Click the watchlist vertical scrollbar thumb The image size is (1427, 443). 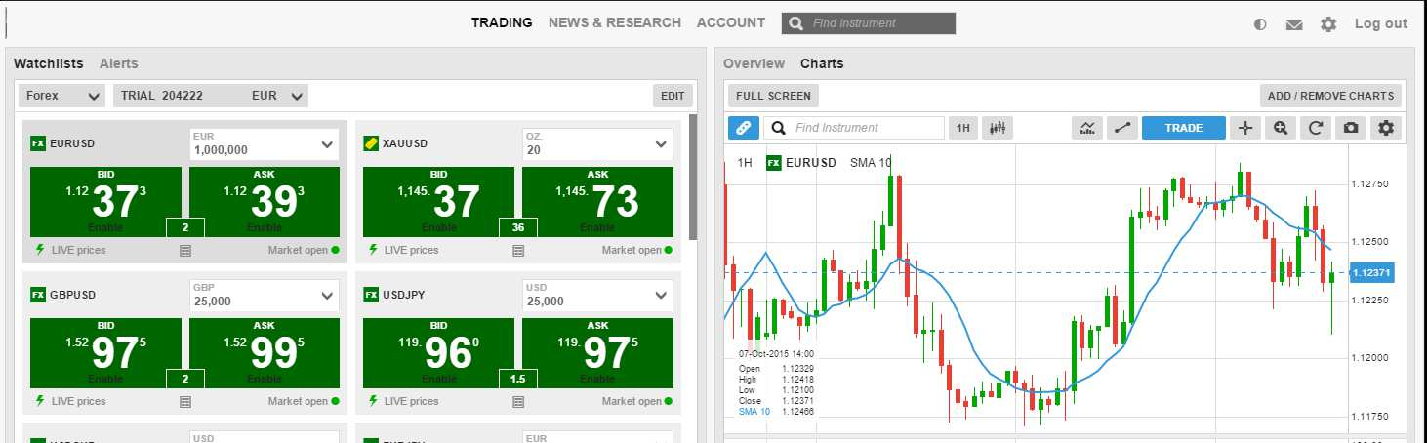coord(693,177)
